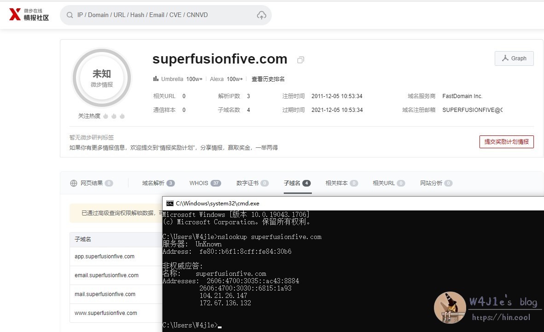This screenshot has height=332, width=544.
Task: Click the globe icon beside 网页结果
Action: coord(74,183)
